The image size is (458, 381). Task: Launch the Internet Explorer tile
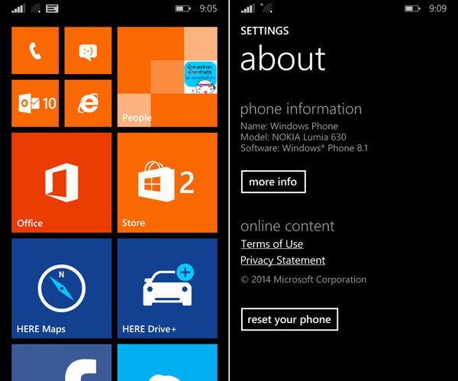pos(88,103)
